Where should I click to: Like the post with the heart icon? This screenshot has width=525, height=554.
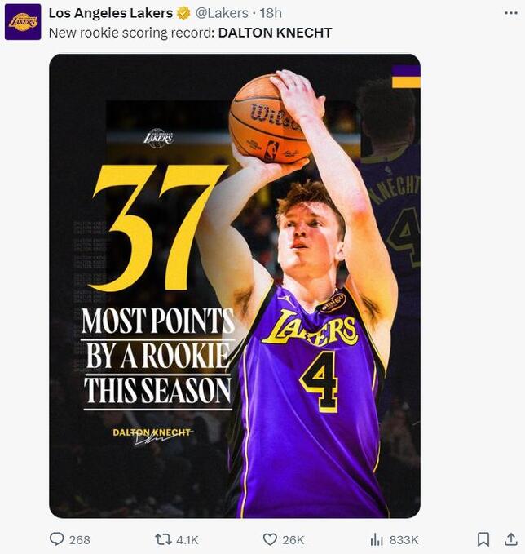point(270,539)
